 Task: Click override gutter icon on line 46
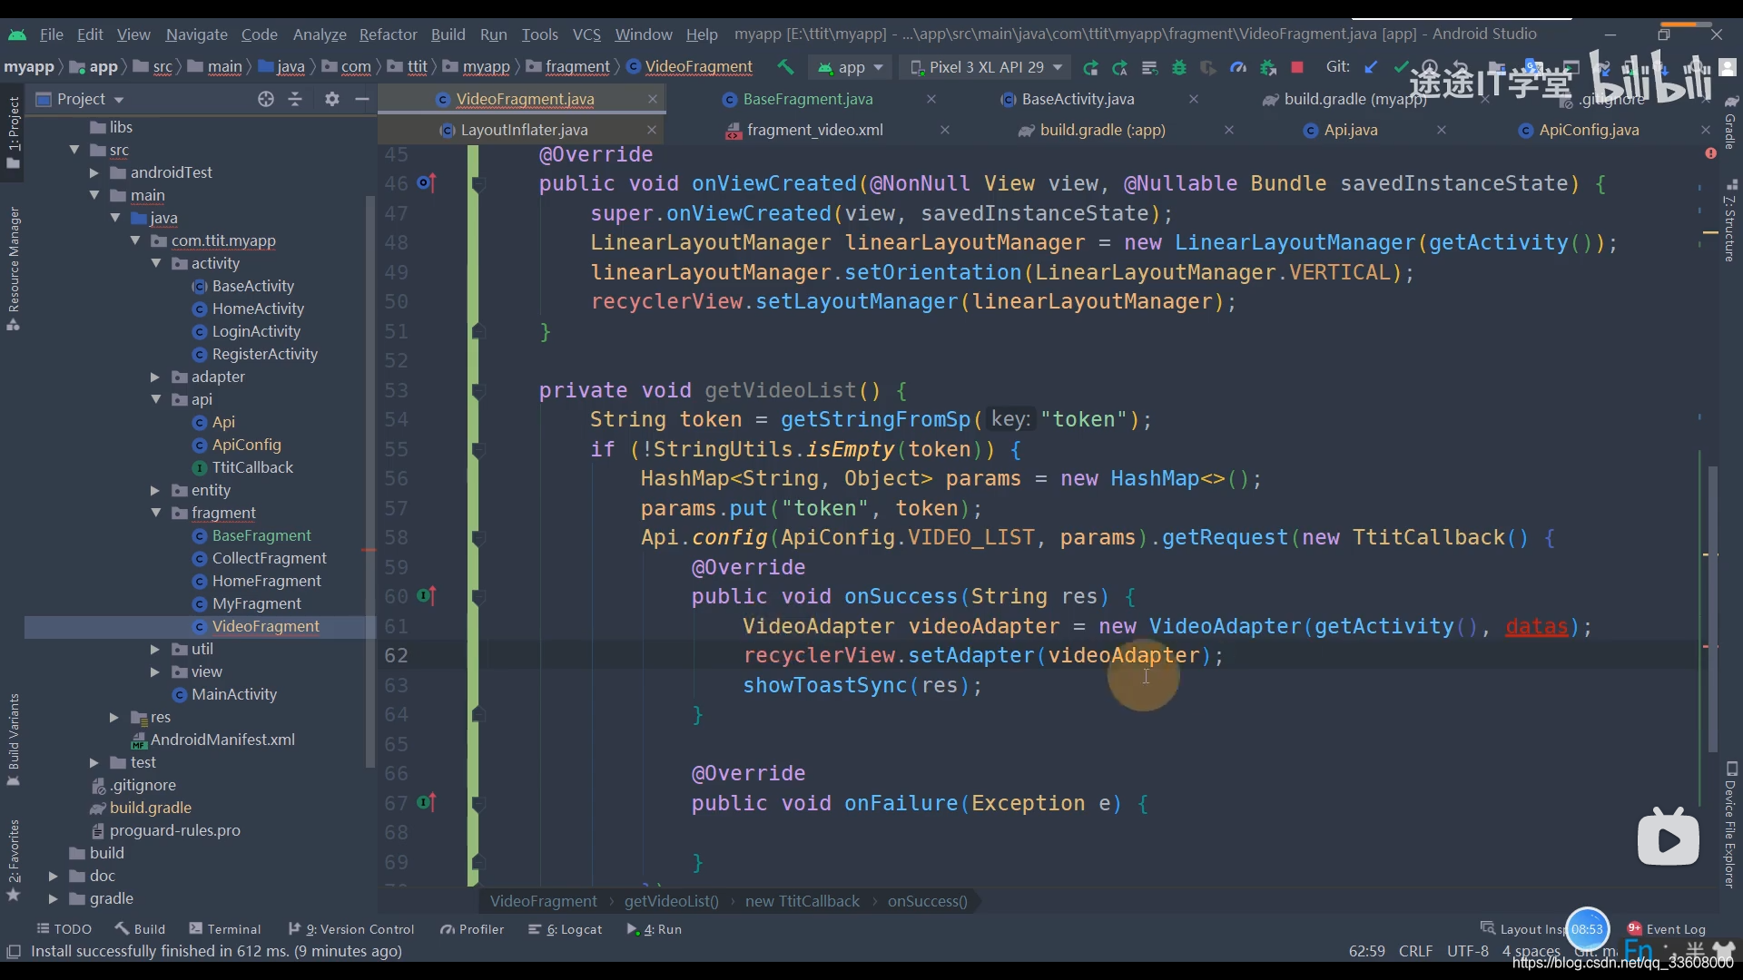point(426,183)
